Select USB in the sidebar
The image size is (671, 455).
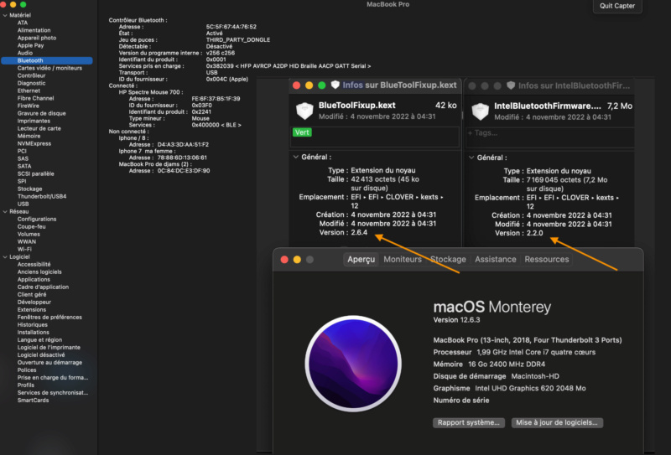coord(23,204)
